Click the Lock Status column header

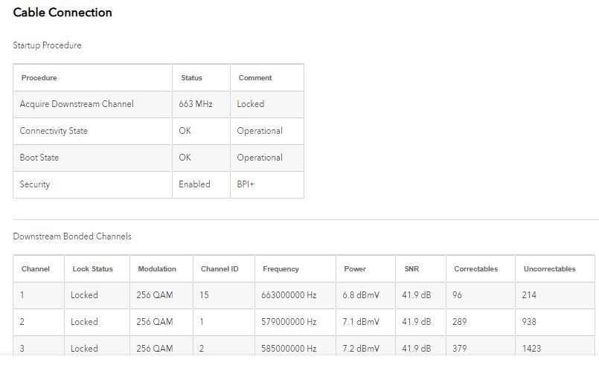92,269
